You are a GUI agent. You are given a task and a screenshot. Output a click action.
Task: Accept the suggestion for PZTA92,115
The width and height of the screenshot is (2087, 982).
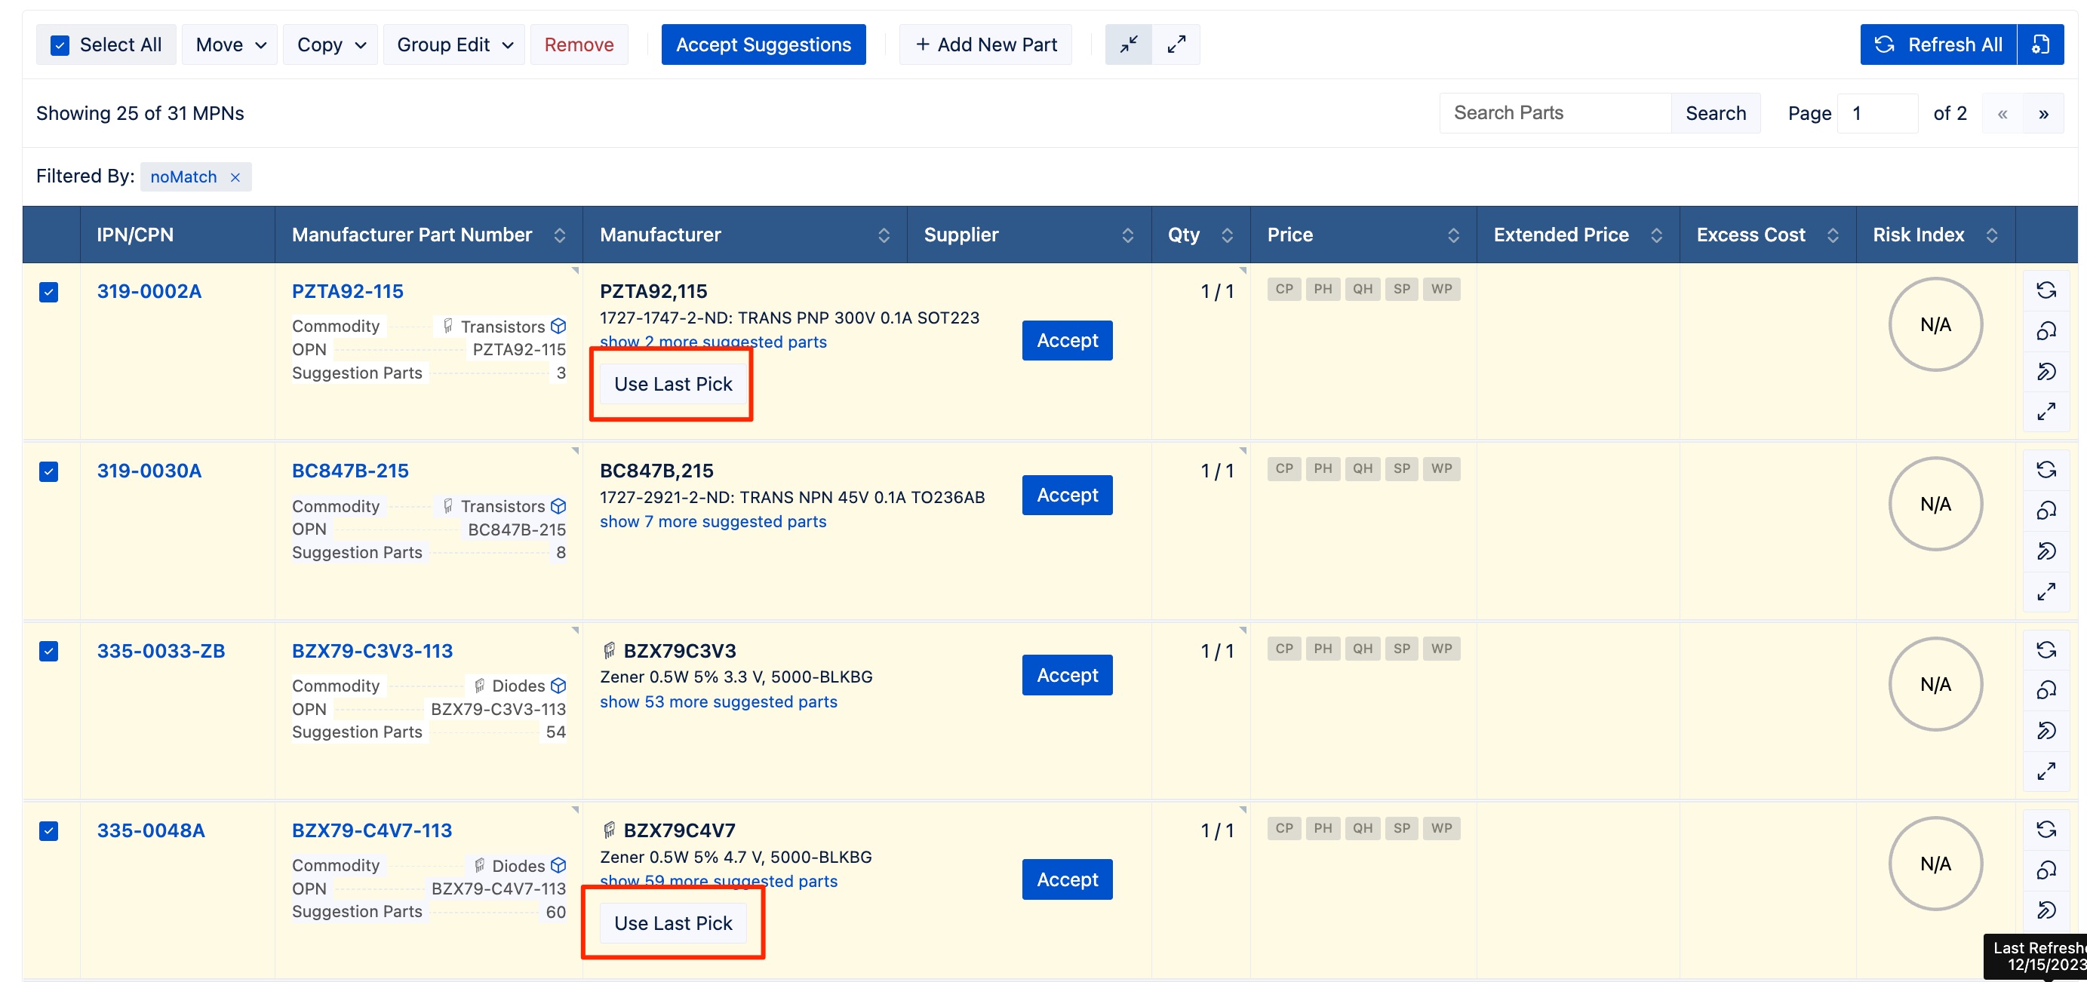click(1067, 341)
